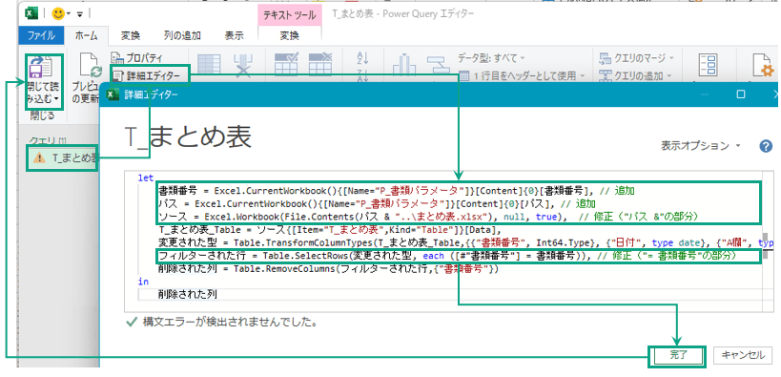Screen dimensions: 781x377
Task: Click the Group By icon
Action: tap(439, 64)
